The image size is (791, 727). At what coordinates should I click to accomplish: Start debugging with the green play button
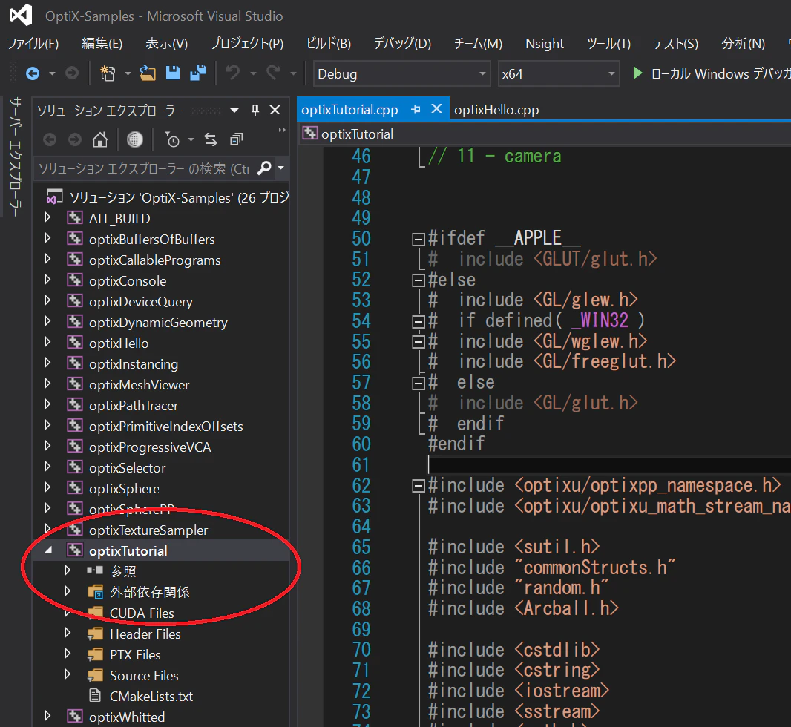coord(637,73)
